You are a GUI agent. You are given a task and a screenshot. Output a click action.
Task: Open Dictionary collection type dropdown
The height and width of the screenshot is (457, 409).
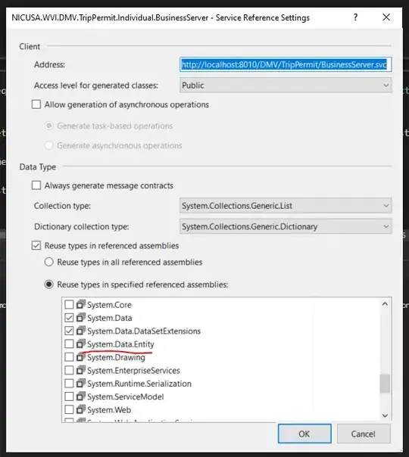(286, 226)
